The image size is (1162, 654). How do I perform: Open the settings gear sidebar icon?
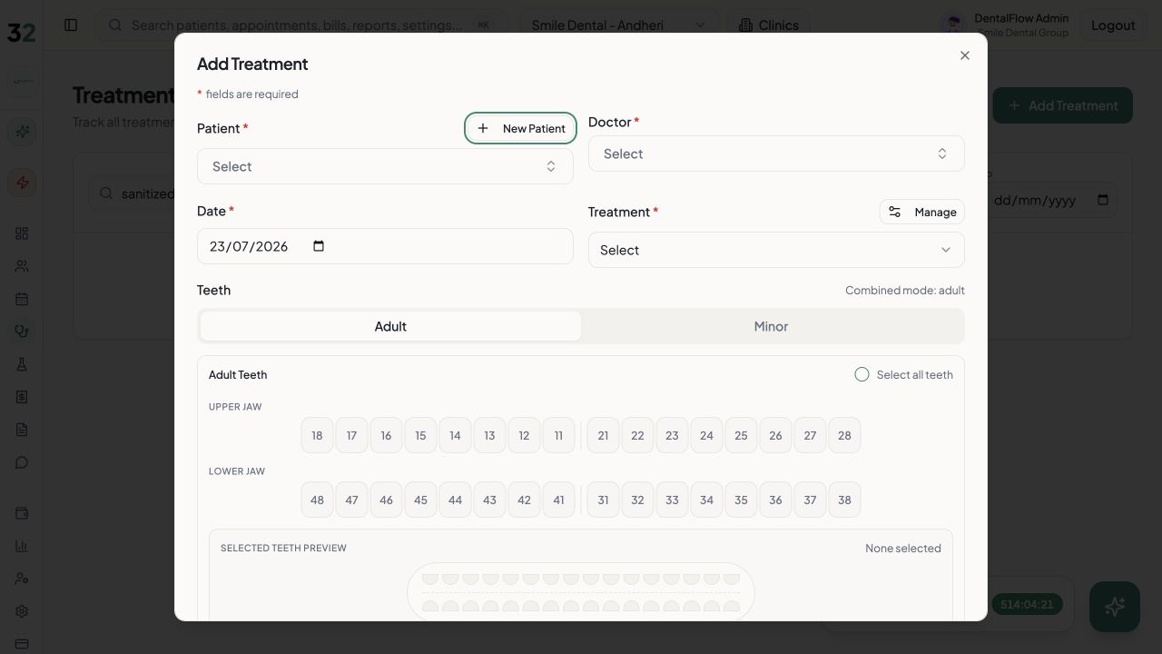click(x=22, y=611)
